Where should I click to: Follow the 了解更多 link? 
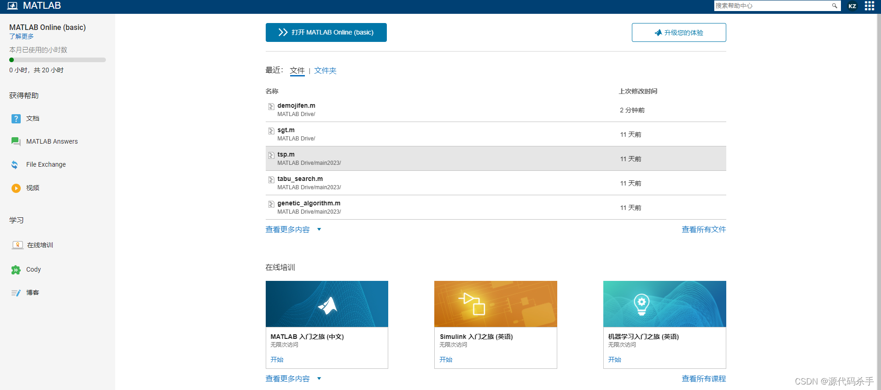(22, 36)
